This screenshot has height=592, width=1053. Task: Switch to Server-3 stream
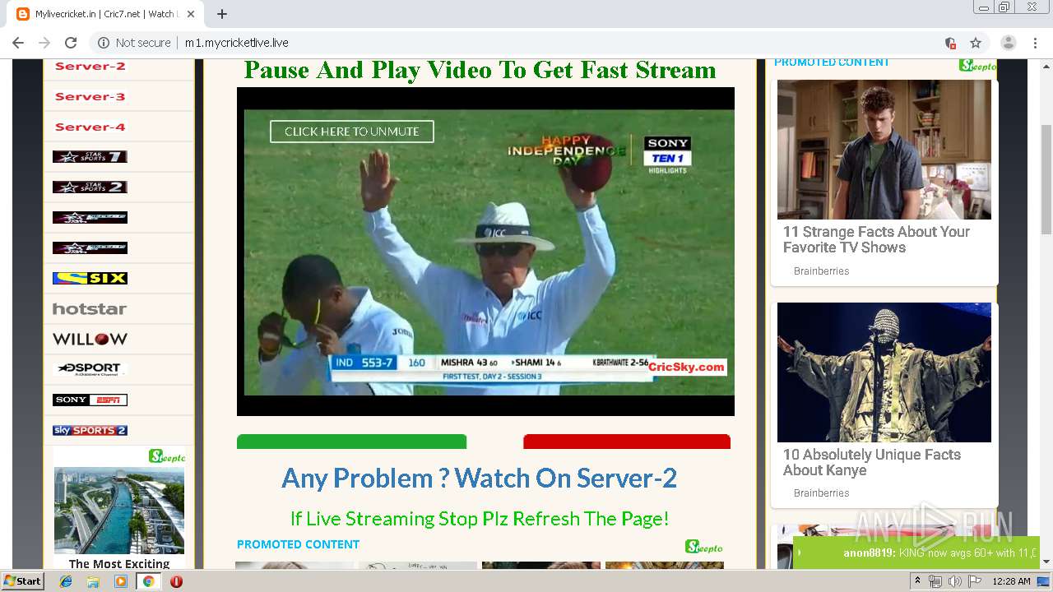[x=90, y=96]
